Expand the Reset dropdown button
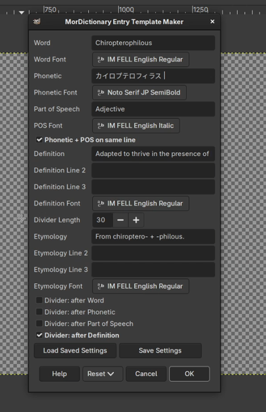 (x=103, y=373)
